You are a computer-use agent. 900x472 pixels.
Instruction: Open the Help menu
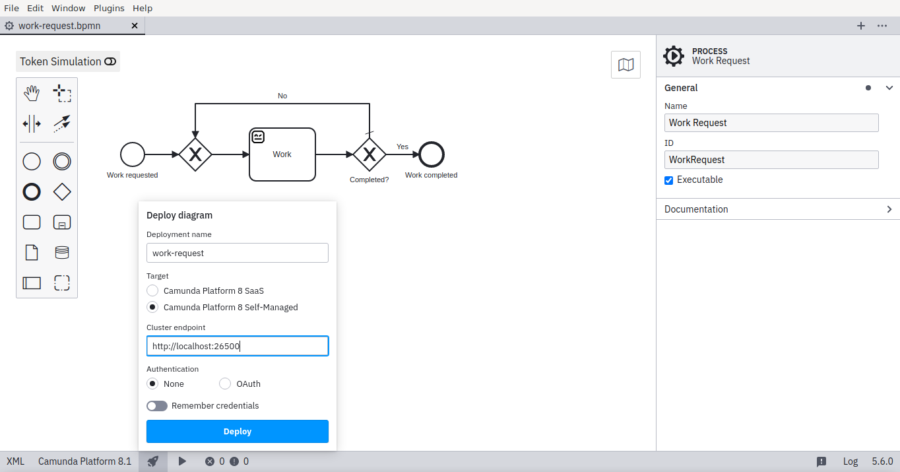(x=143, y=8)
